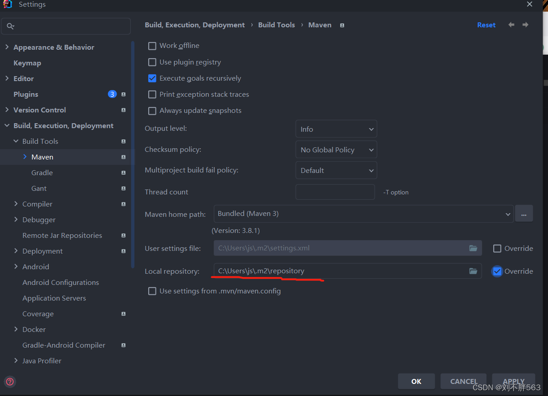This screenshot has width=548, height=396.
Task: Browse folder icon for Local repository
Action: click(473, 271)
